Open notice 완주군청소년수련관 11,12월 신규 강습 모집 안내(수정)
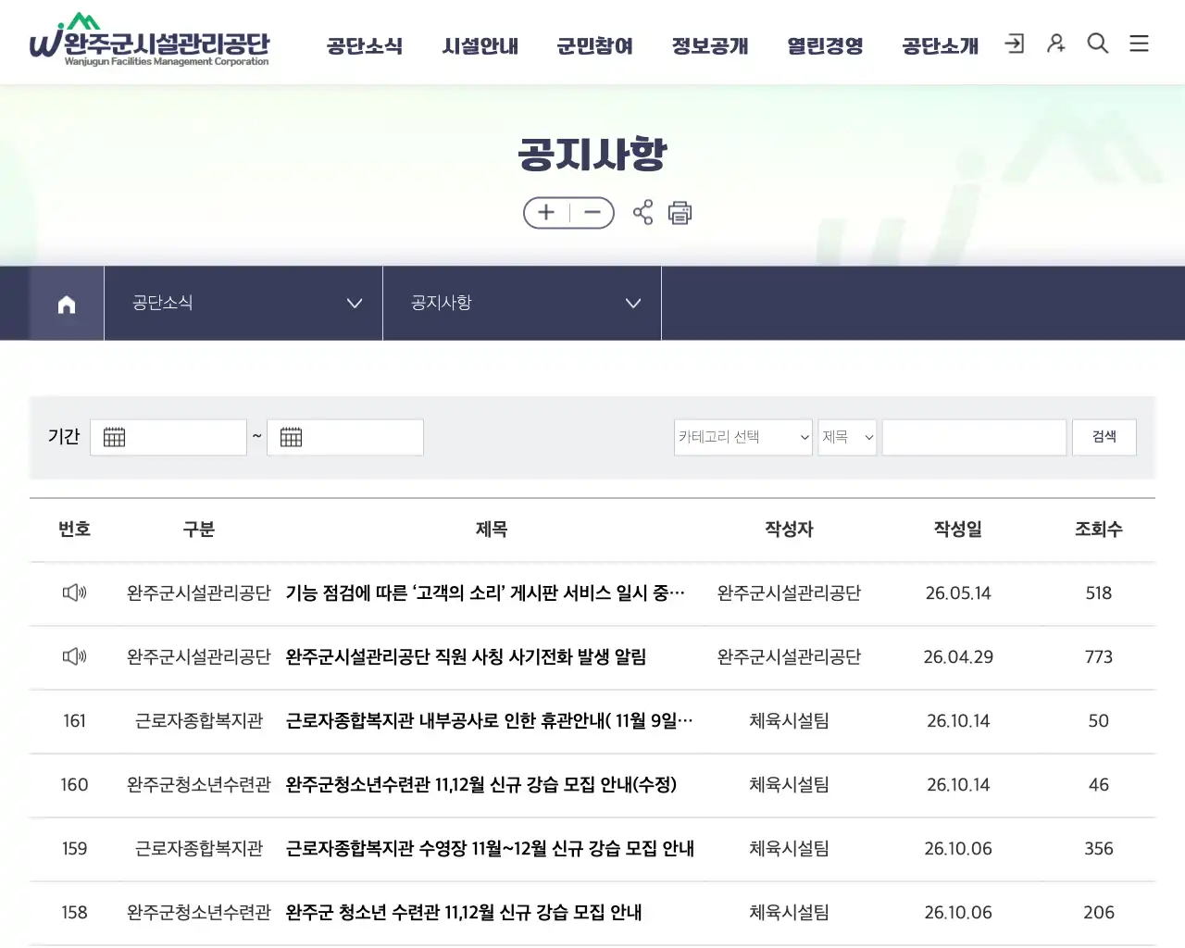 (x=481, y=784)
